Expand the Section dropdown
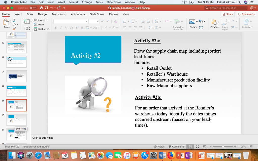The image size is (258, 161). click(41, 29)
